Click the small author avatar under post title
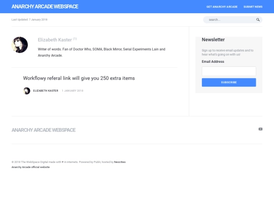Screen dimensions: 274x205 (x=27, y=91)
